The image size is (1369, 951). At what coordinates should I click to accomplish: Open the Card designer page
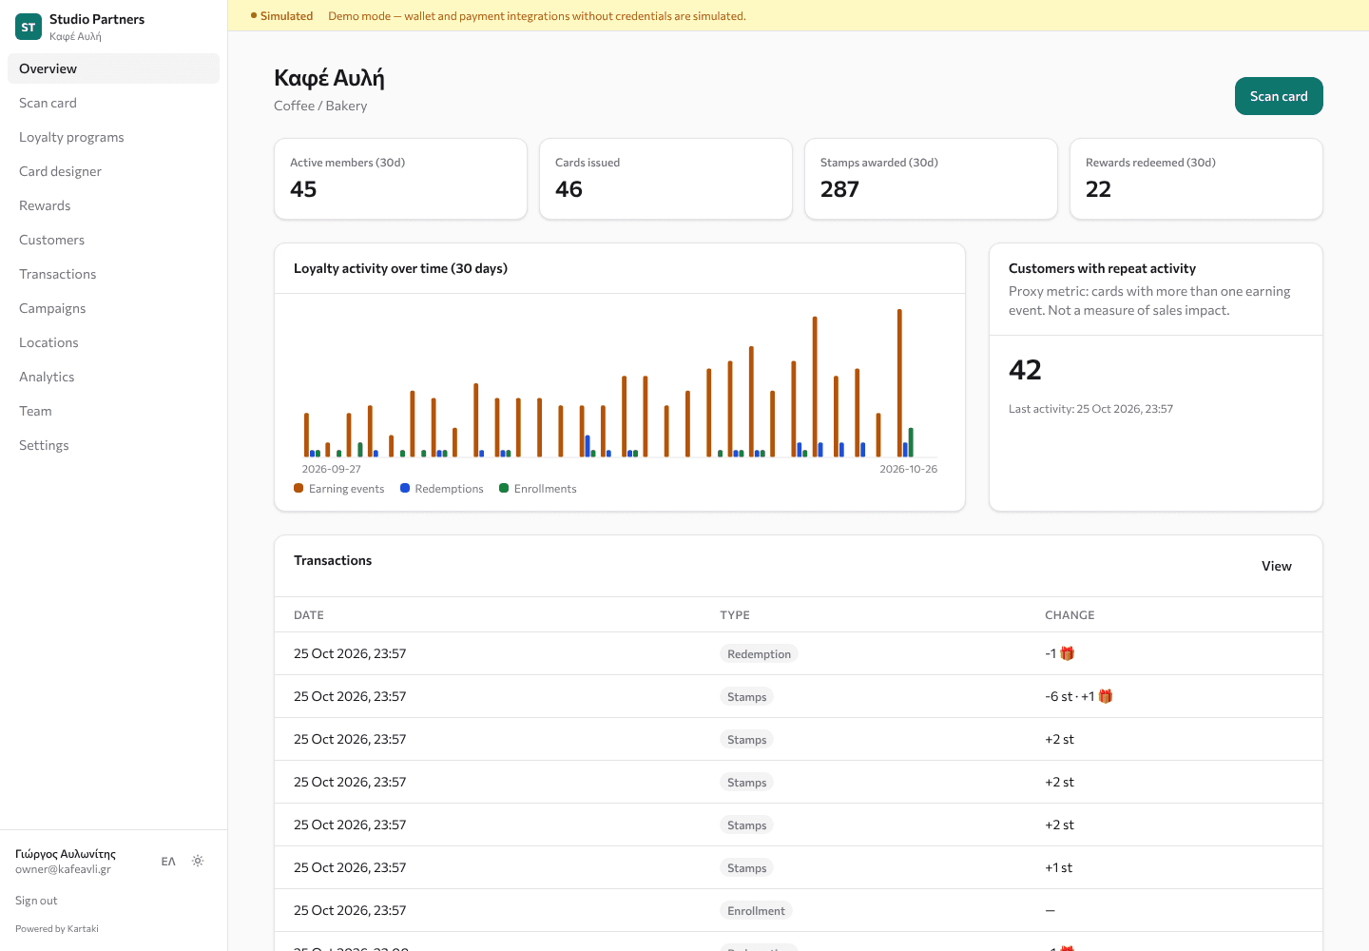click(113, 171)
